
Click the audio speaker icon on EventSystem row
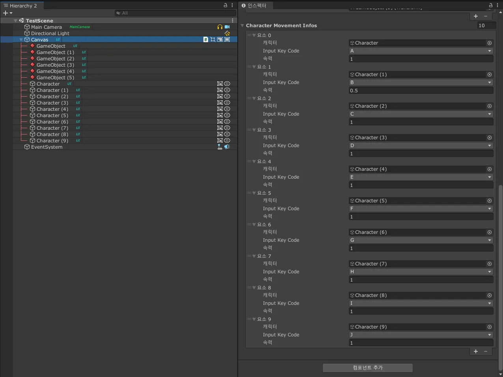coord(227,147)
